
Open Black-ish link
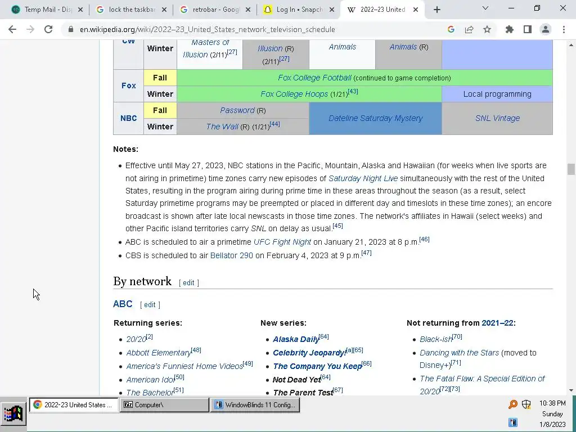[x=436, y=339]
